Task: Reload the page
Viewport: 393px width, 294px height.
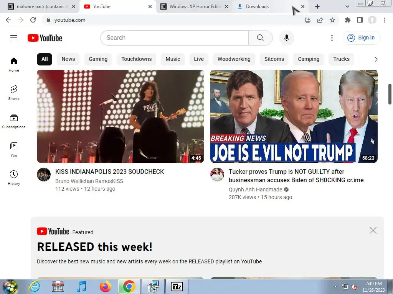Action: [x=33, y=20]
